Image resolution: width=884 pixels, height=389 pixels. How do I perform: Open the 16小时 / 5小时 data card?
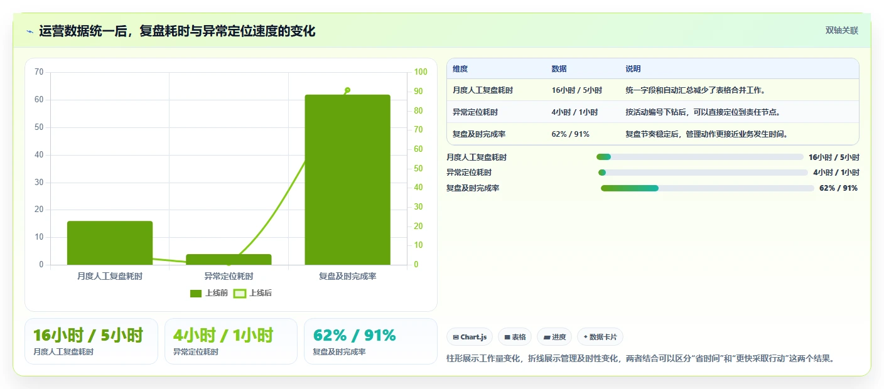(91, 341)
